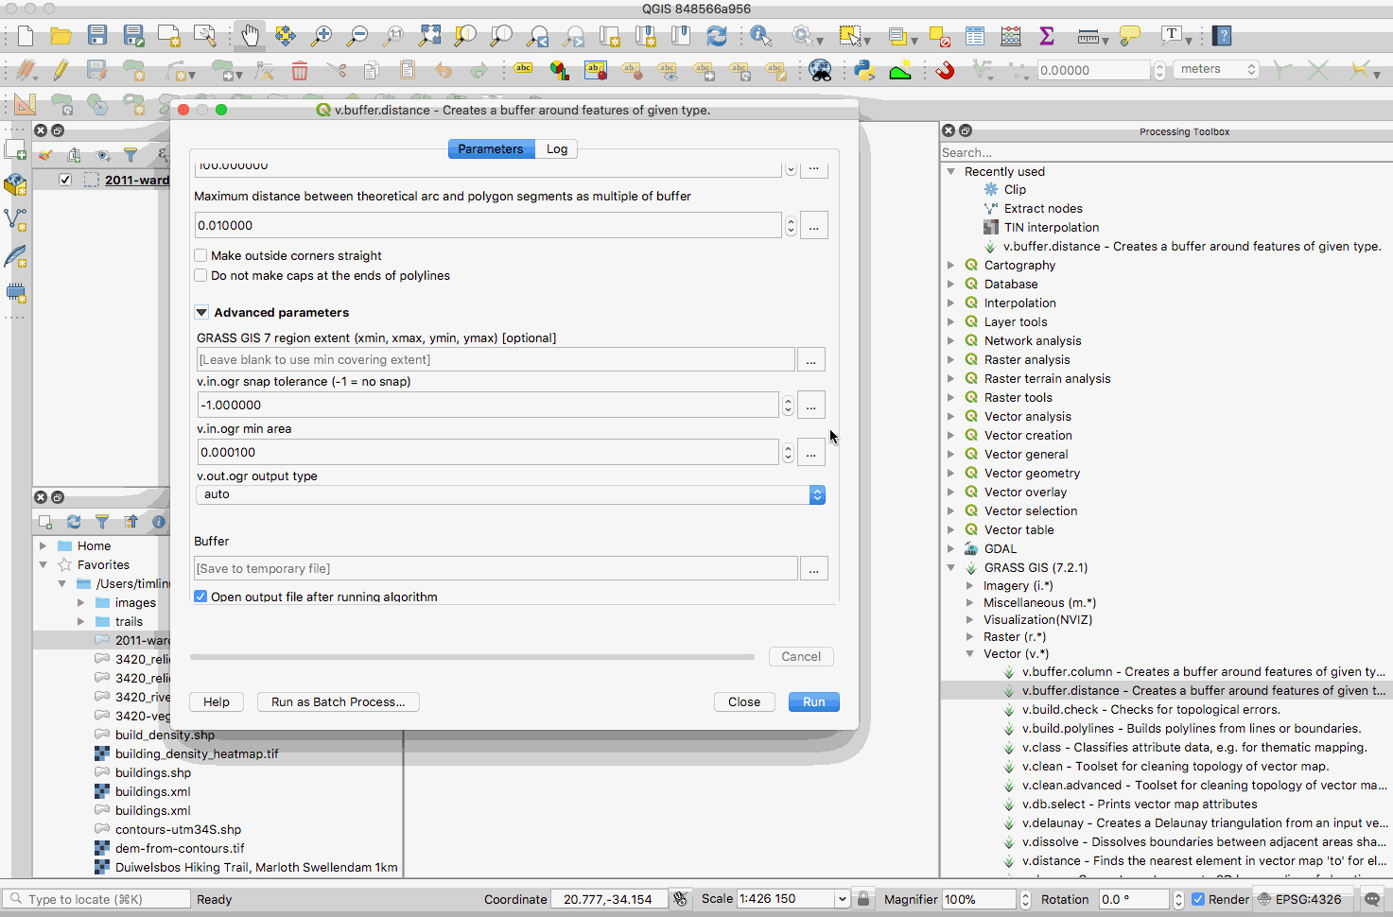1393x917 pixels.
Task: Expand the Home folder in browser panel
Action: coord(43,545)
